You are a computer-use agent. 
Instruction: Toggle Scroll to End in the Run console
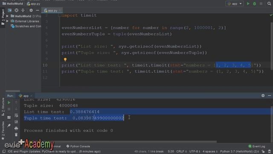[16, 121]
